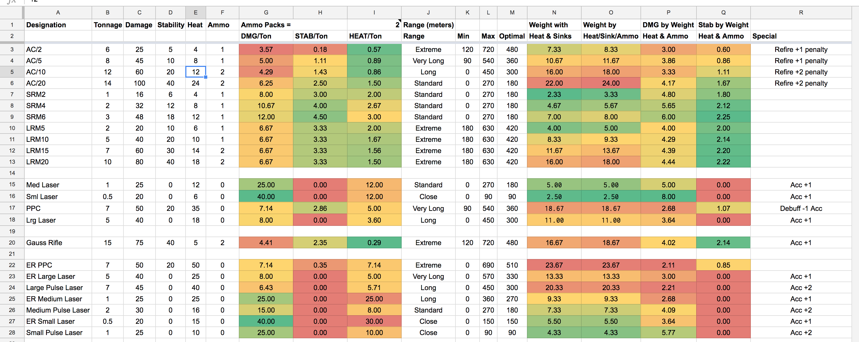Select column R header
This screenshot has height=342, width=859.
pyautogui.click(x=801, y=13)
